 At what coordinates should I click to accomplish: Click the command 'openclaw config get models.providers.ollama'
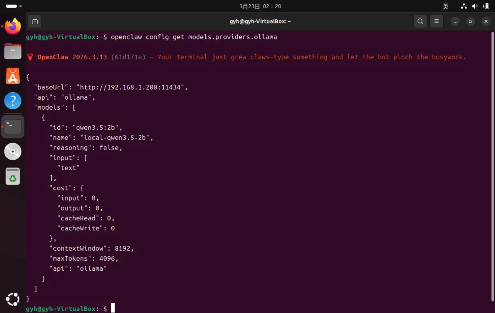[194, 37]
